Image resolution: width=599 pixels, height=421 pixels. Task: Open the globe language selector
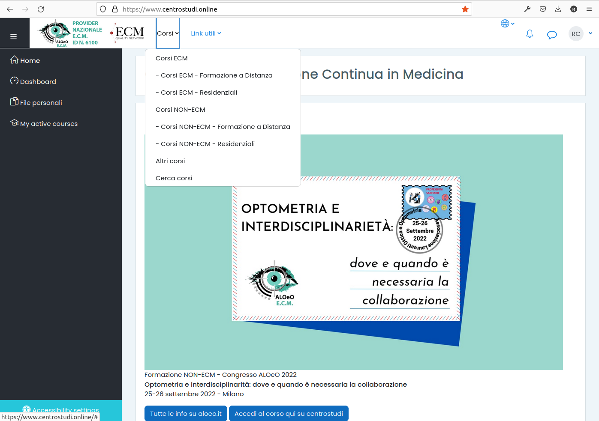[x=508, y=24]
